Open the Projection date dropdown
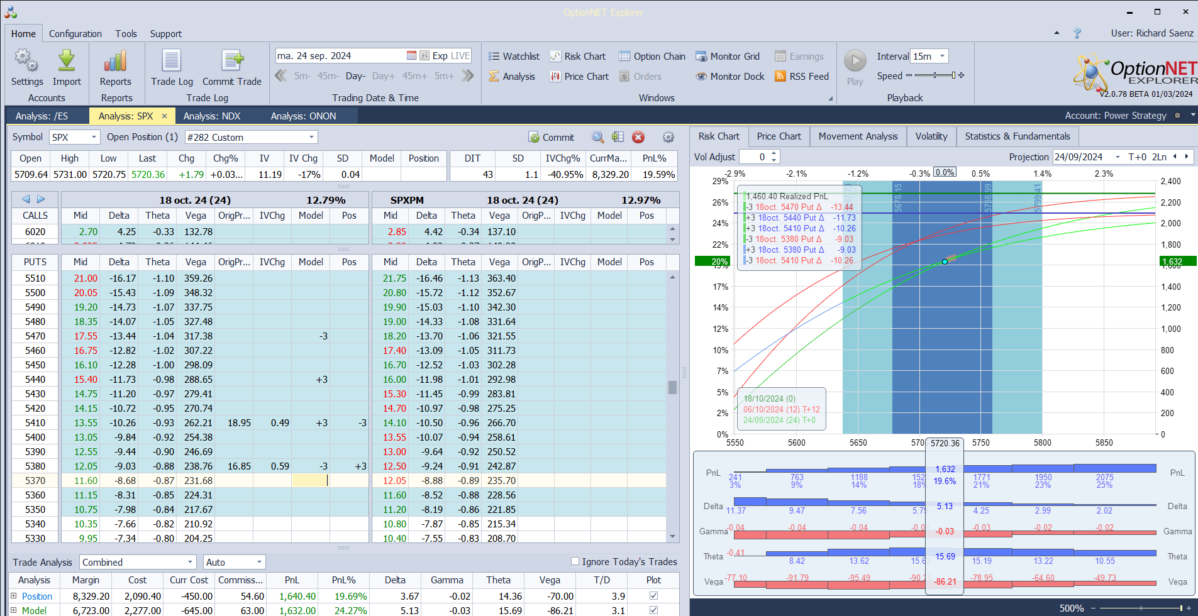The width and height of the screenshot is (1198, 616). click(x=1118, y=157)
